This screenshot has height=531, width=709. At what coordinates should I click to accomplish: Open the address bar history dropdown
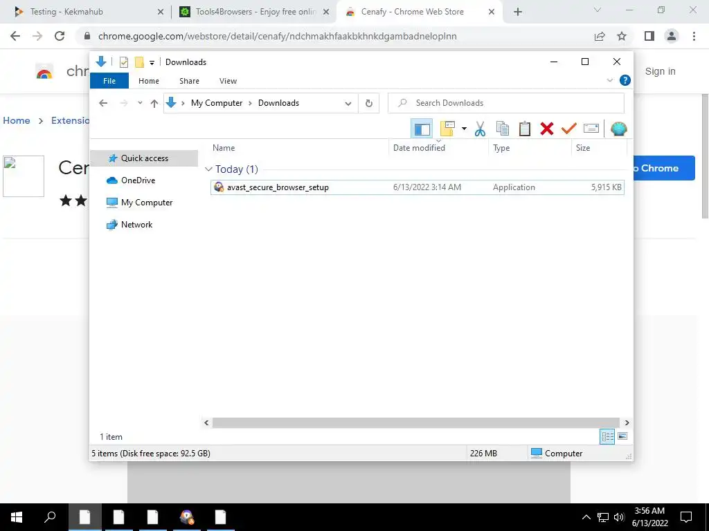[x=348, y=104]
